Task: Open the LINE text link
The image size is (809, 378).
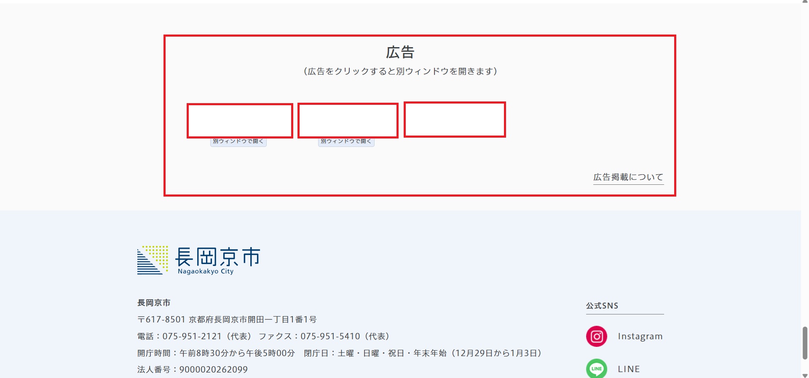Action: pos(629,369)
